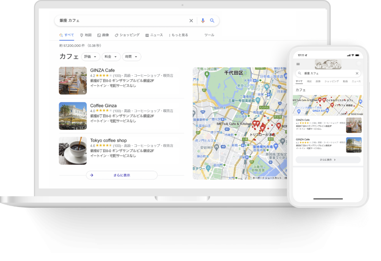
Task: Switch to the 画像 tab on the phone
Action: pyautogui.click(x=318, y=82)
